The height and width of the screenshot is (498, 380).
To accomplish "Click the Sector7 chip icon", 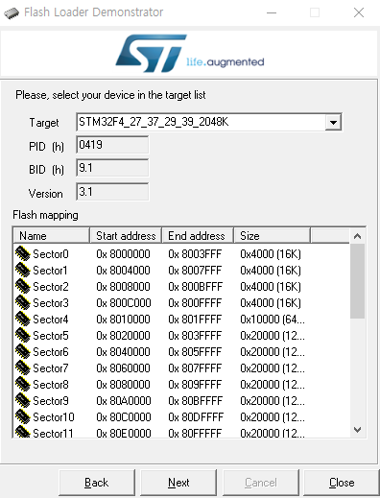I will point(22,368).
